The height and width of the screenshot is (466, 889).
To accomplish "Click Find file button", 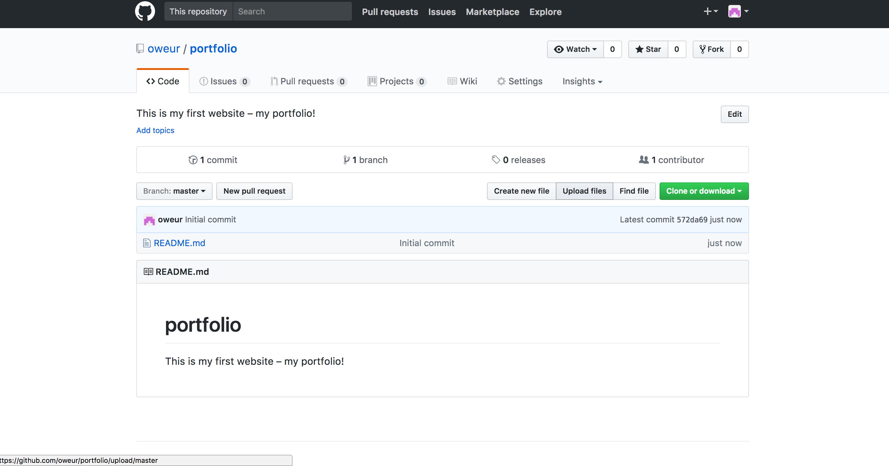I will [x=634, y=191].
